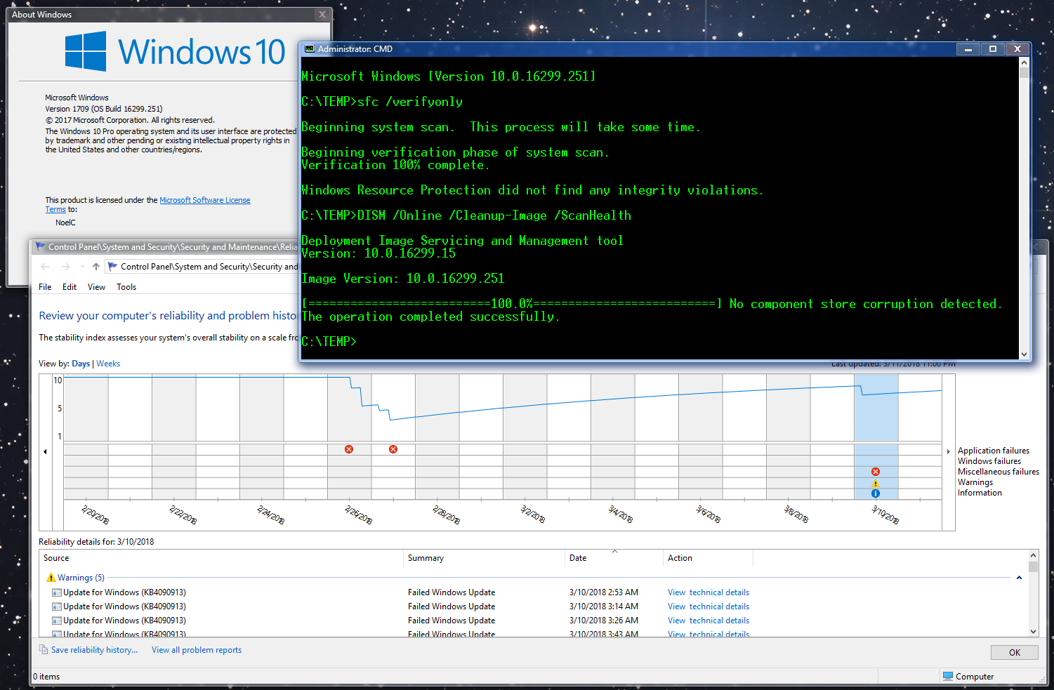Open the Tools menu
Screen dimensions: 1054x690
[x=126, y=287]
